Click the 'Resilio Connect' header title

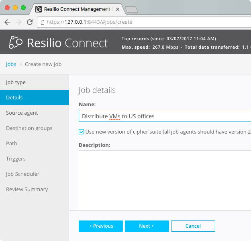point(67,43)
